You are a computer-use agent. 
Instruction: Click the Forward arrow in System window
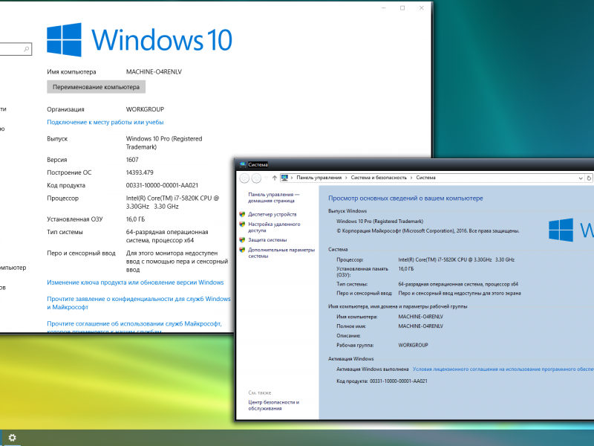(256, 178)
